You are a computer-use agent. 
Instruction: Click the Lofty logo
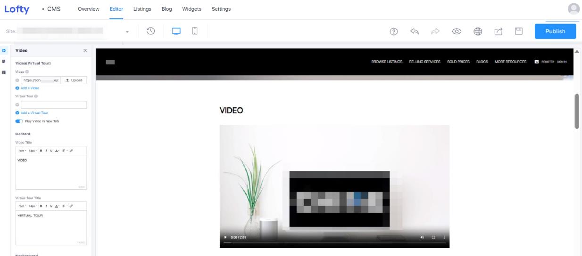point(17,9)
